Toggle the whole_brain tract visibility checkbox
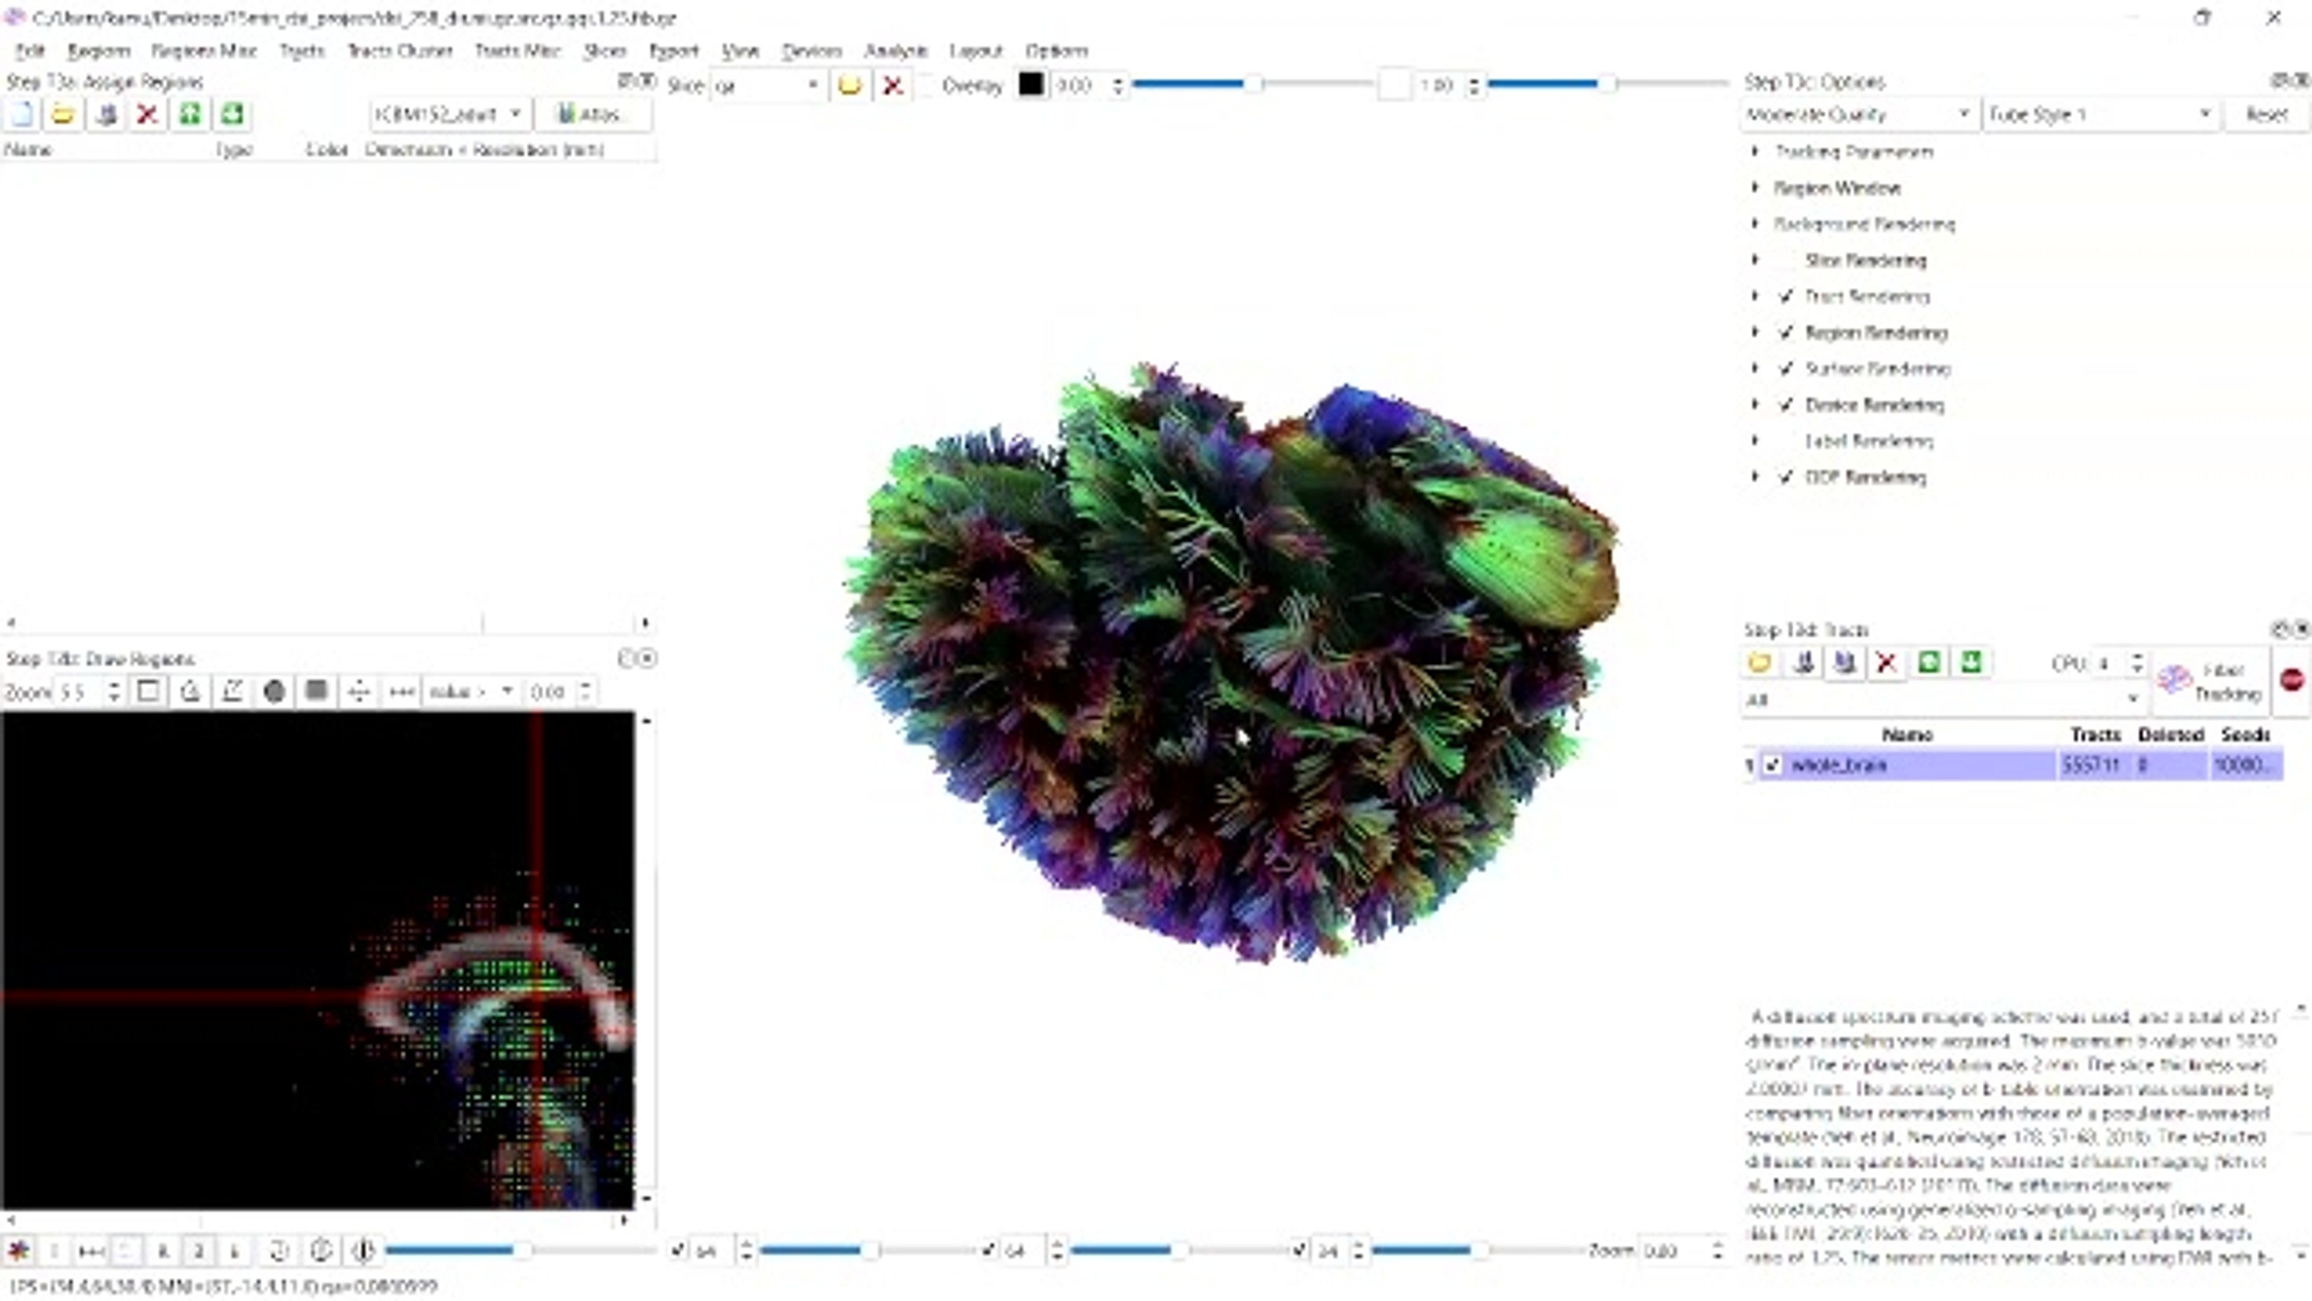The image size is (2312, 1301). click(x=1772, y=765)
